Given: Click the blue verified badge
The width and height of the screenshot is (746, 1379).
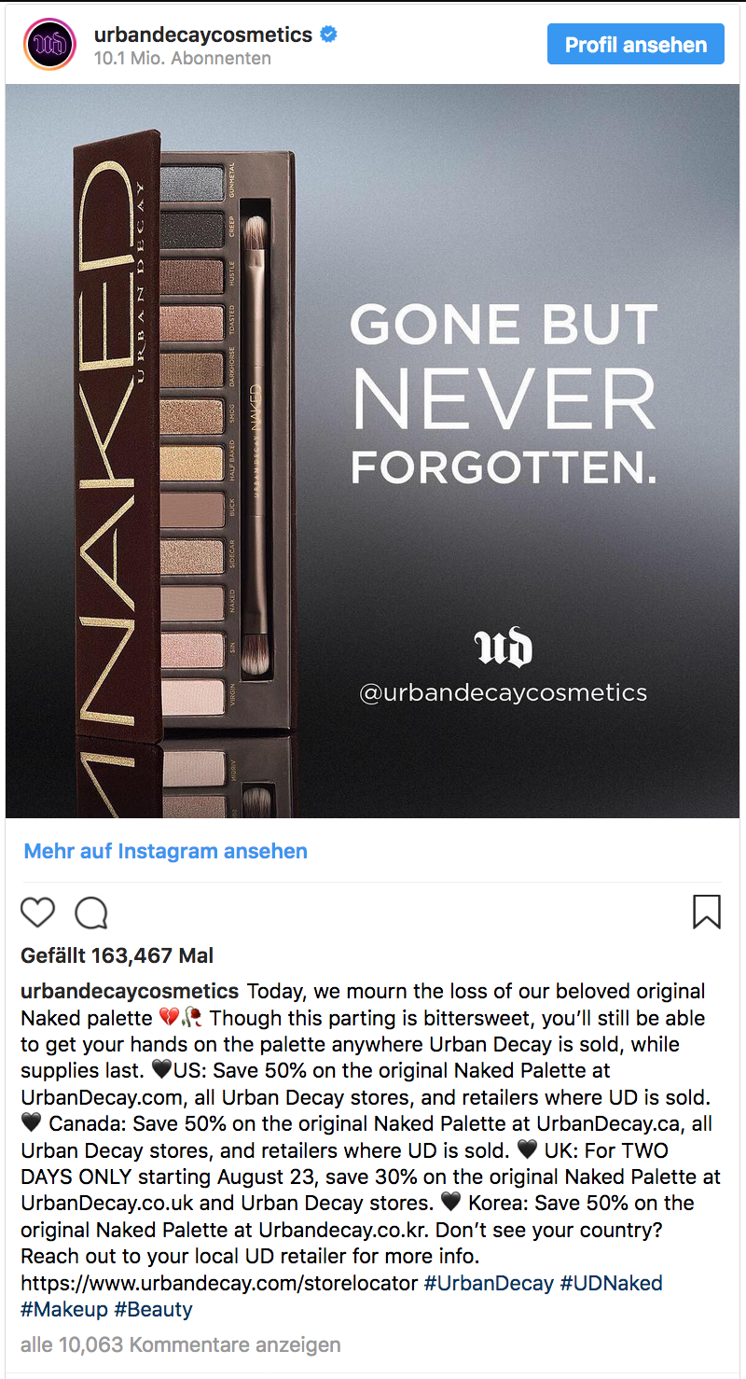Looking at the screenshot, I should coord(328,35).
